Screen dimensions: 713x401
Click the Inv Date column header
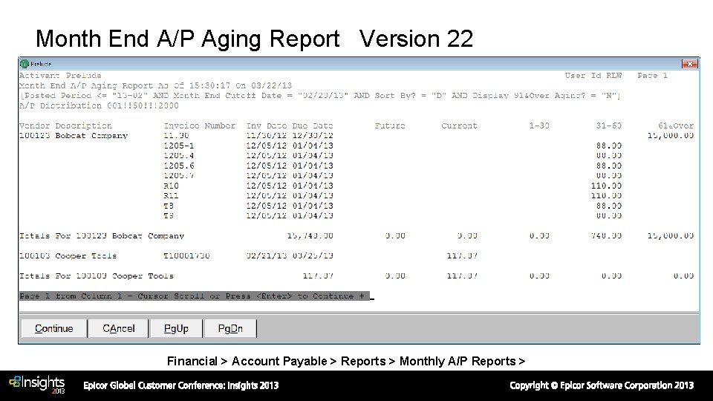click(x=267, y=125)
